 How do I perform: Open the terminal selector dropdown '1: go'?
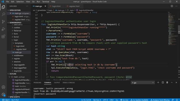[x=143, y=82]
